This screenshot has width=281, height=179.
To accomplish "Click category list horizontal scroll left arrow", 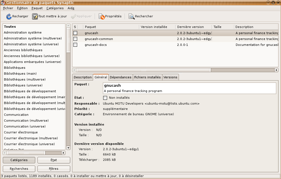I will coord(5,153).
